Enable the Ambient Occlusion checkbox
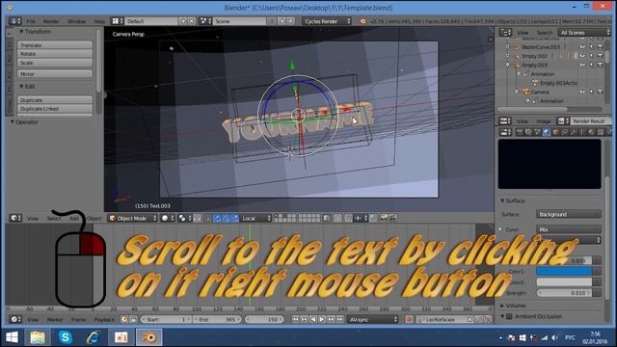 click(x=509, y=316)
